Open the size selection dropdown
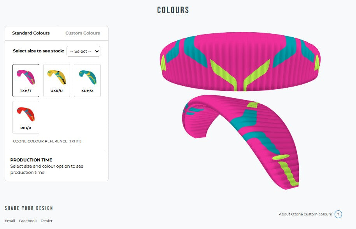356x229 pixels. click(83, 51)
